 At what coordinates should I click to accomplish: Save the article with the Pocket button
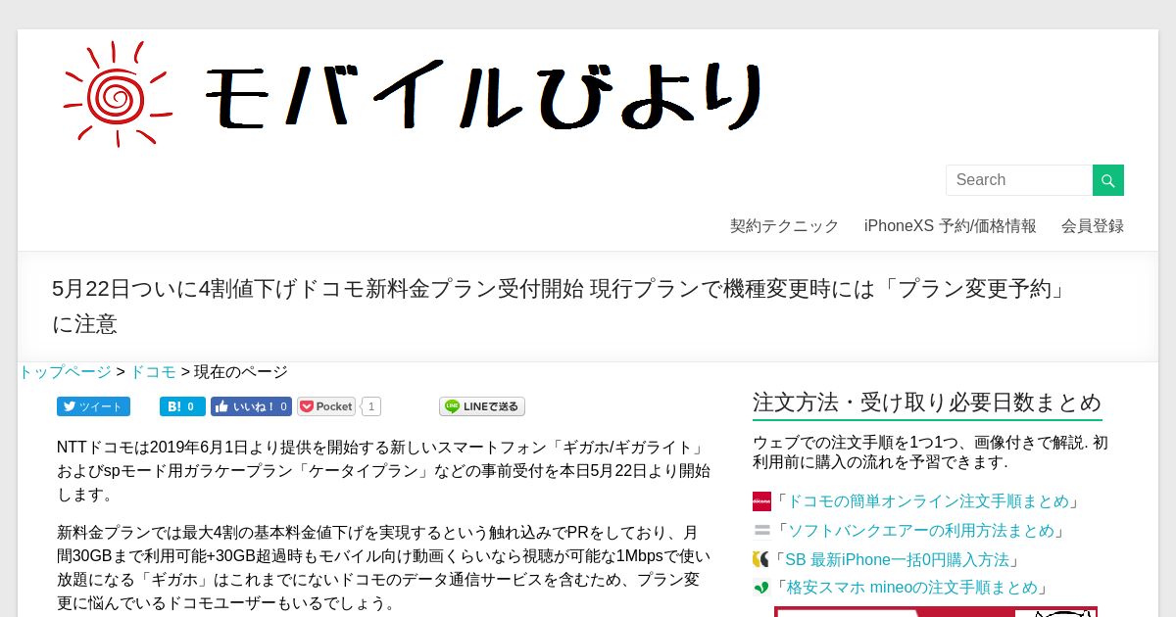pos(326,406)
